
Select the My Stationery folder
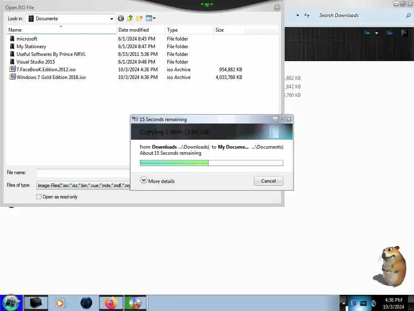pyautogui.click(x=31, y=47)
